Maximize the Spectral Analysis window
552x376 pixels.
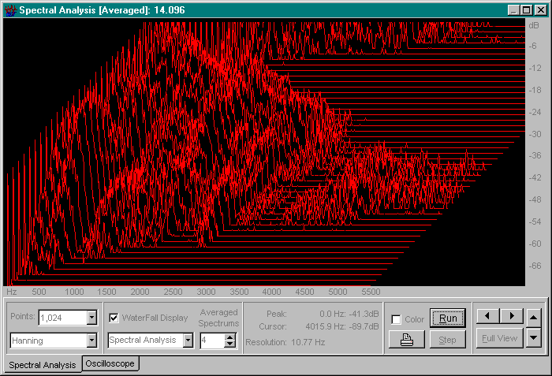pos(526,10)
